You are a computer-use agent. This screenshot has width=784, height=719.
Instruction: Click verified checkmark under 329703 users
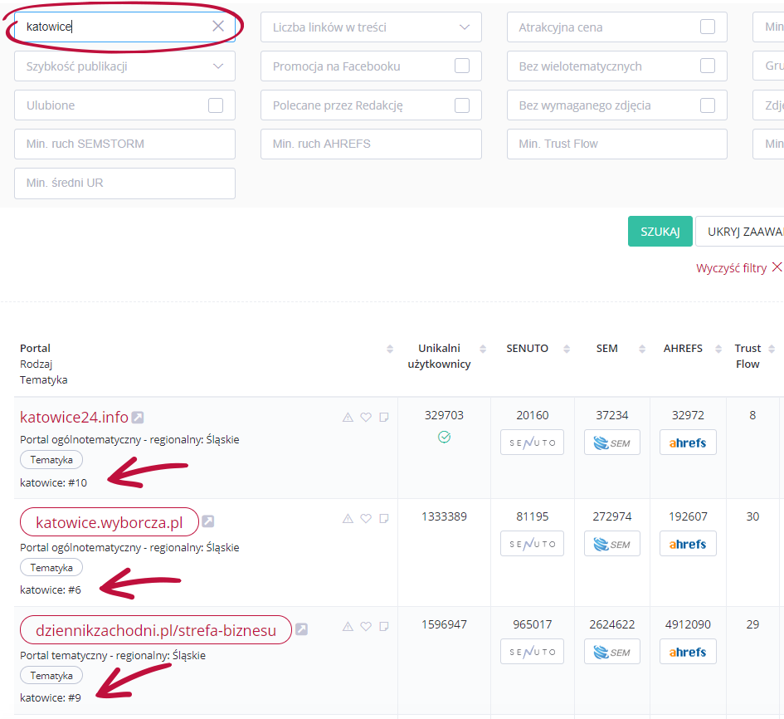[x=444, y=438]
